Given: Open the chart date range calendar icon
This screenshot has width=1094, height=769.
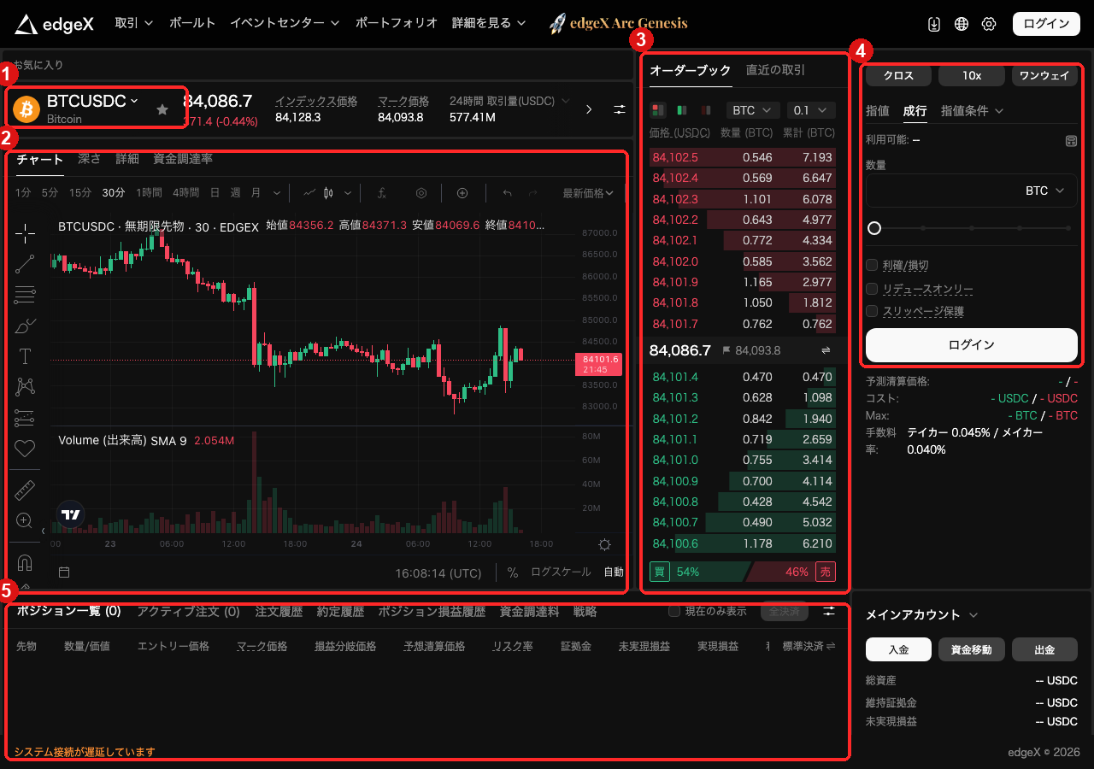Looking at the screenshot, I should pos(64,572).
